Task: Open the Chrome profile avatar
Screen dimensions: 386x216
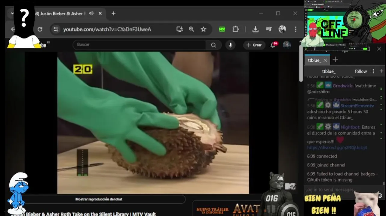Action: click(282, 29)
